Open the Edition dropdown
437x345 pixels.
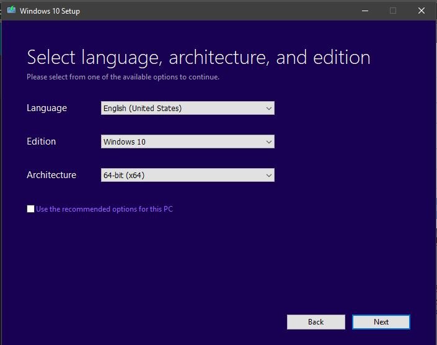pyautogui.click(x=188, y=141)
